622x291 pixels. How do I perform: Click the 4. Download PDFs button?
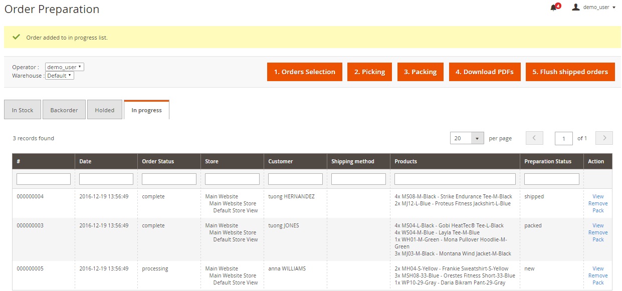(x=485, y=72)
